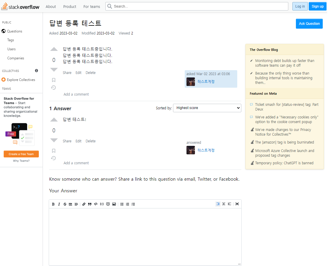
Task: Show question activity history
Action: pos(54,88)
